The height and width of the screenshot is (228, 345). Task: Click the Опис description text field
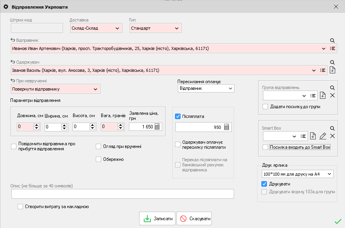coord(122,194)
